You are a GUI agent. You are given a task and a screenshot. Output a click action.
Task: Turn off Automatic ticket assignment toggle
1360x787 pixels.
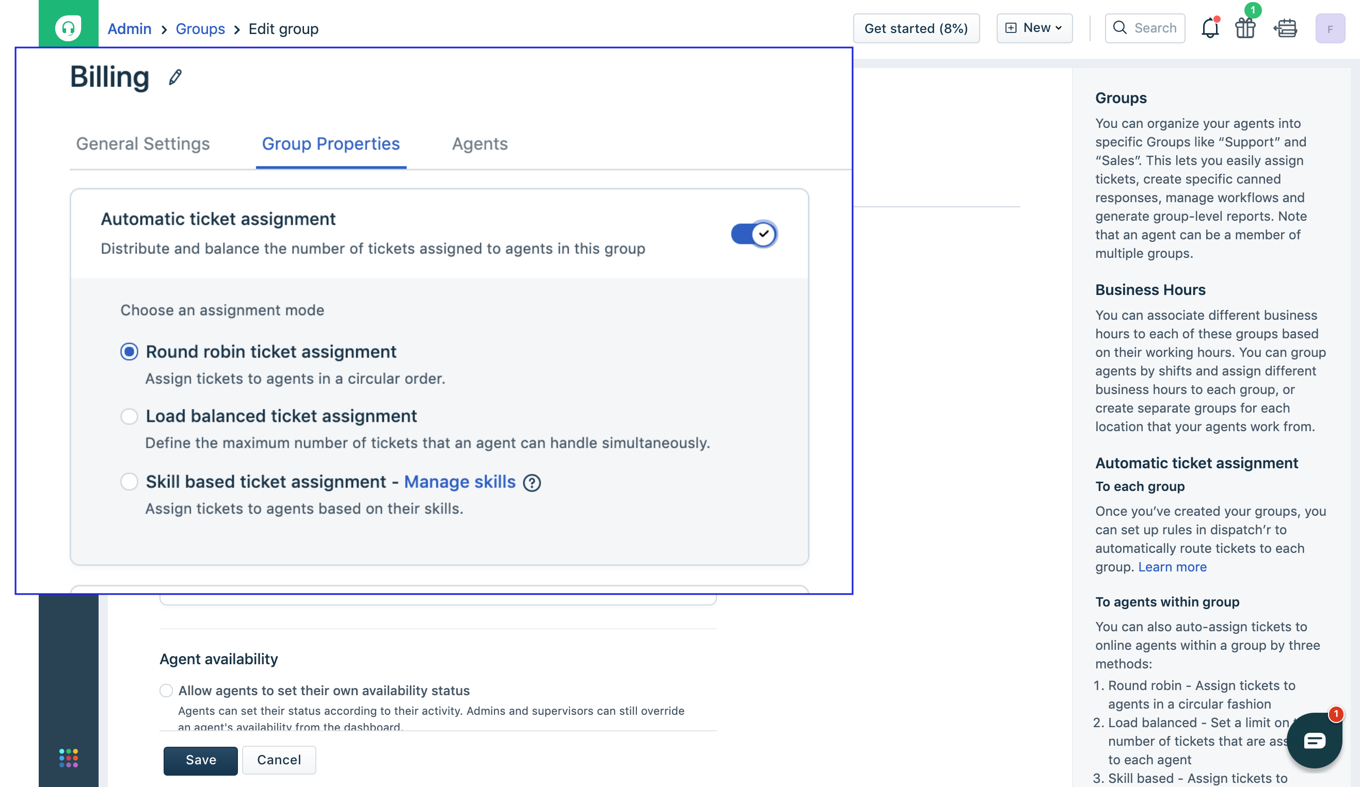pos(754,234)
